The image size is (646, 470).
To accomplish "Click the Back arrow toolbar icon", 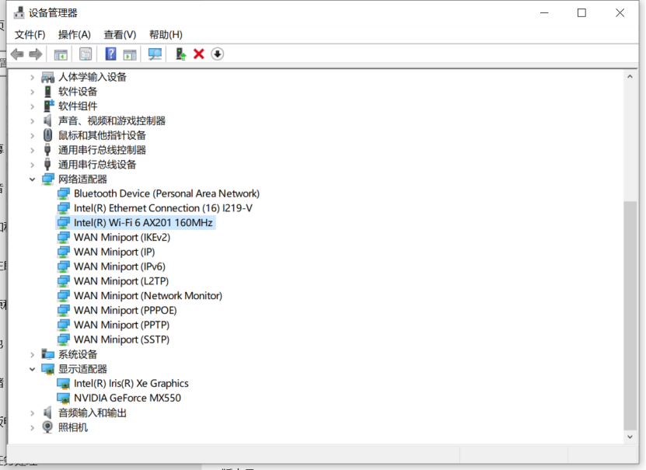I will [17, 54].
